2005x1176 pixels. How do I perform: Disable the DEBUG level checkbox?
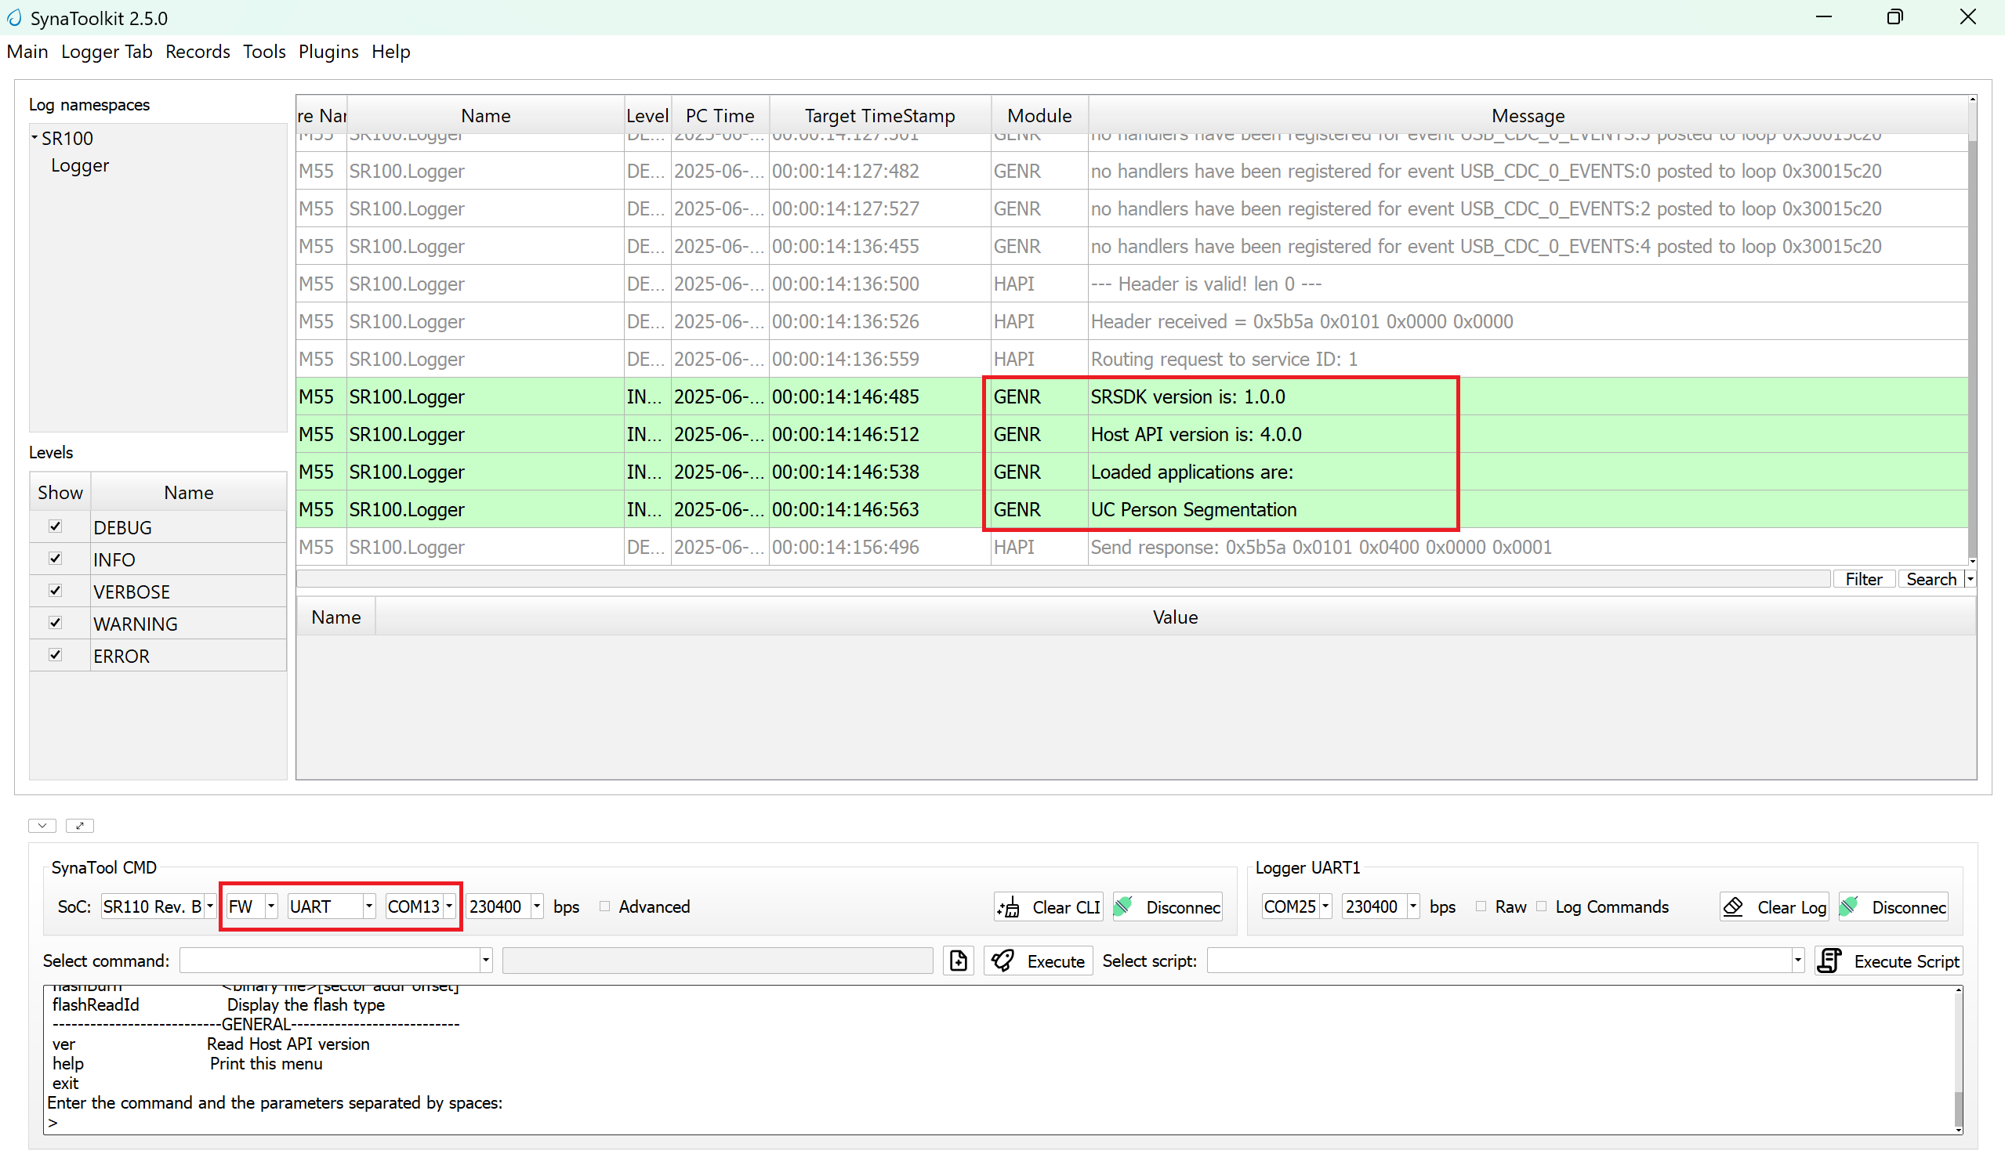tap(55, 526)
